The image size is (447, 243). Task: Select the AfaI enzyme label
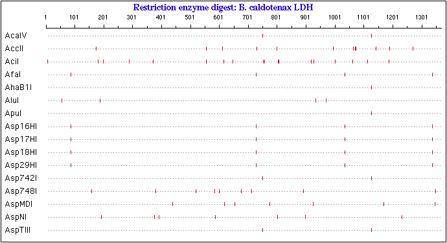(x=13, y=75)
